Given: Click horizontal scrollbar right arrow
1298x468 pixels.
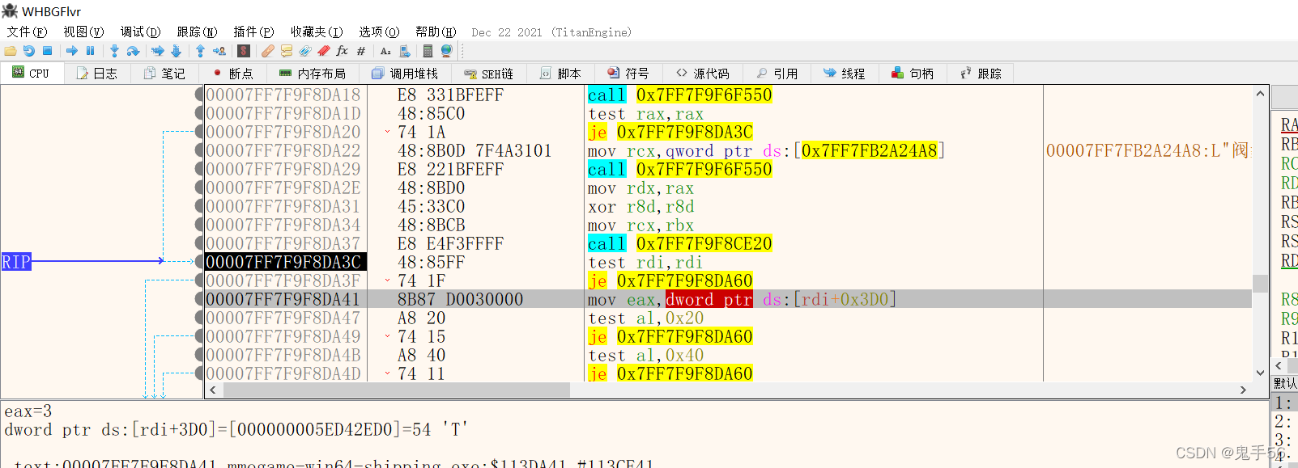Looking at the screenshot, I should 1243,390.
